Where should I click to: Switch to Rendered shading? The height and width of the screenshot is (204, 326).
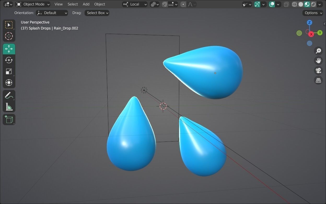point(313,4)
